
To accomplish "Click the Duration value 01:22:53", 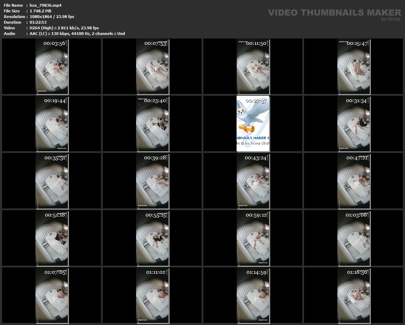I will (38, 22).
